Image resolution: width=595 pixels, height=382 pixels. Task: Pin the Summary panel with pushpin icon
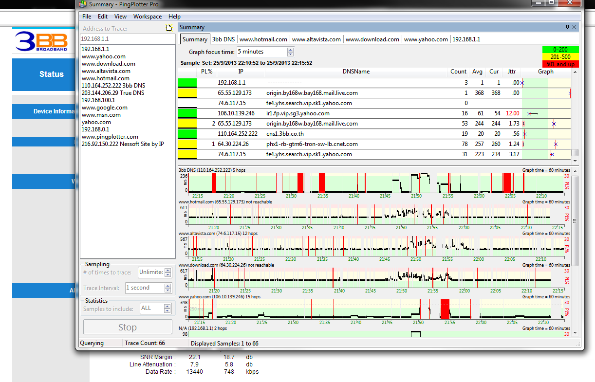coord(567,27)
